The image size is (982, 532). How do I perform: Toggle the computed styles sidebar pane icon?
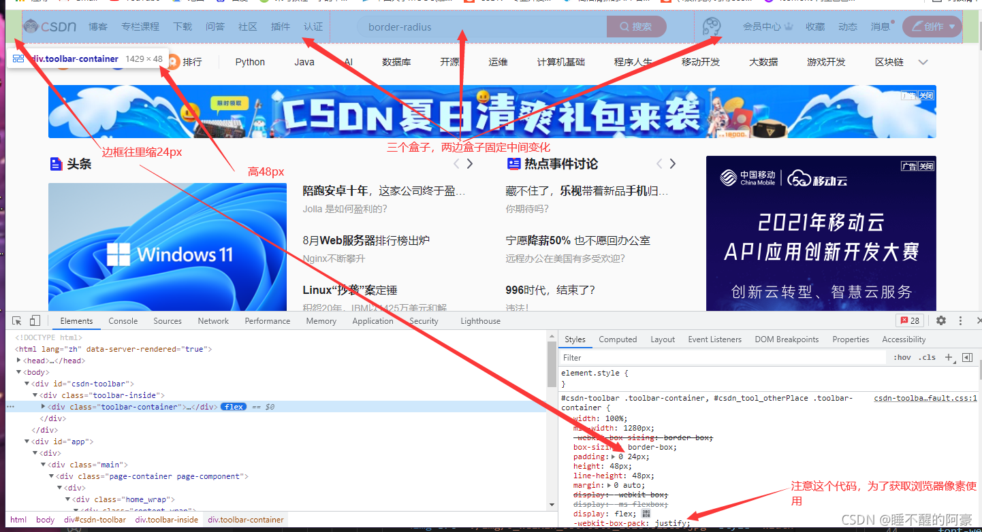tap(967, 357)
